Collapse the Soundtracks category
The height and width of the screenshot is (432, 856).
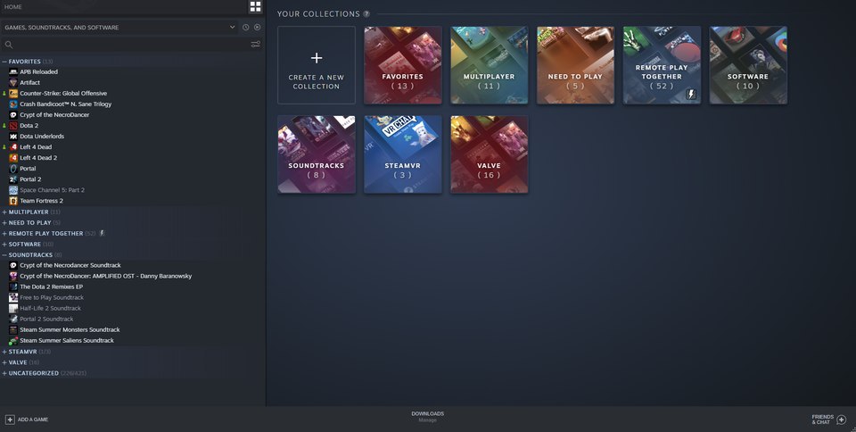(4, 255)
